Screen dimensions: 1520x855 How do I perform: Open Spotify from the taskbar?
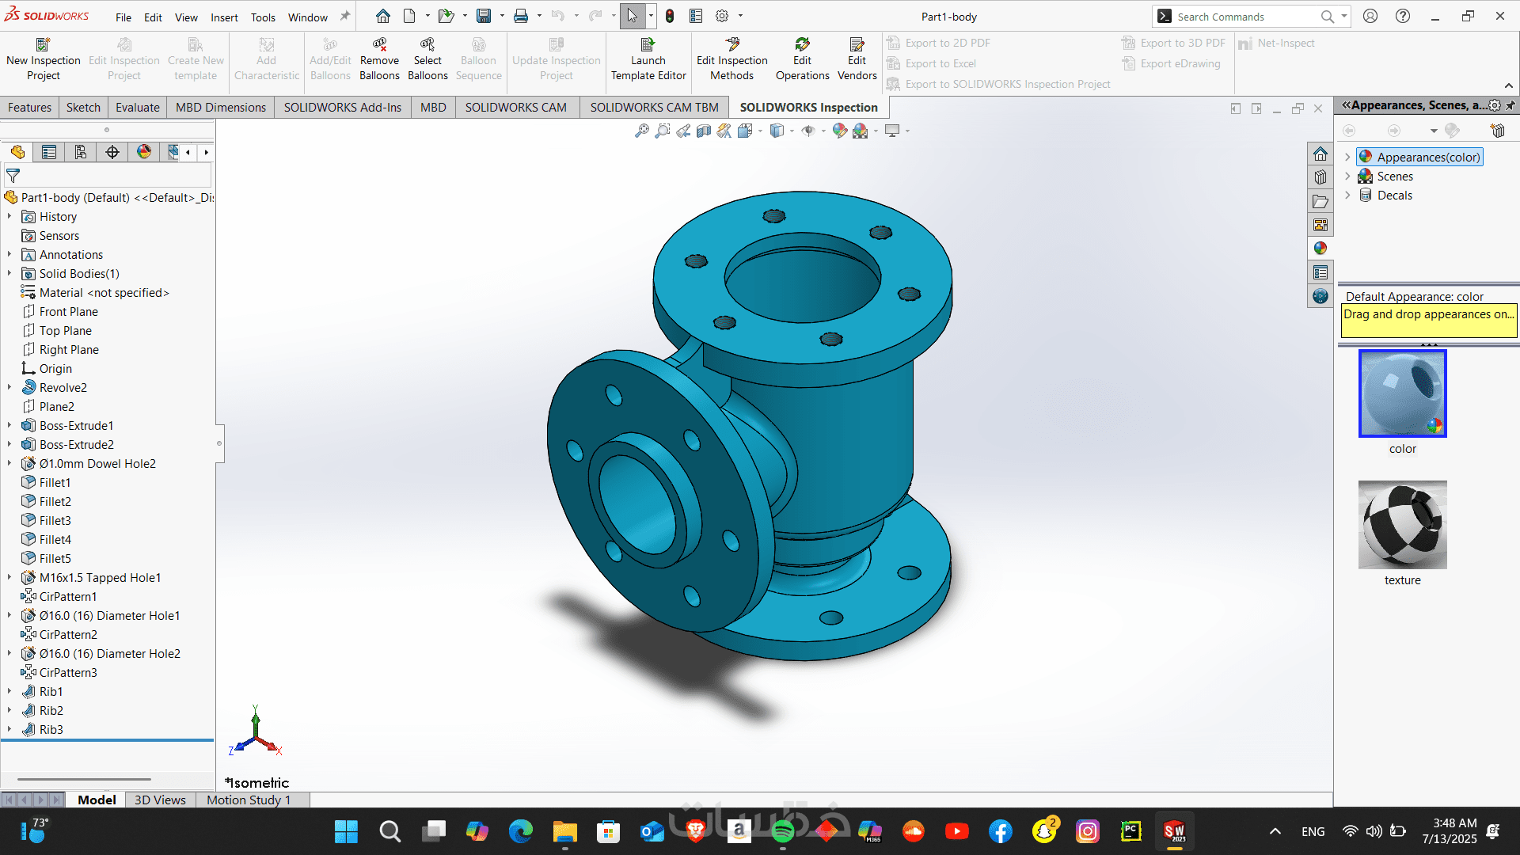782,831
